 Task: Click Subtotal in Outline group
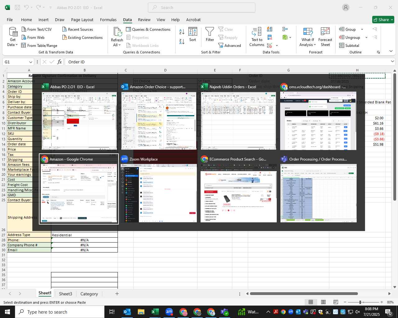click(x=349, y=45)
